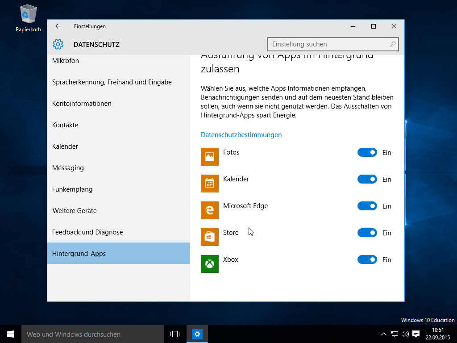Click the Microsoft Edge app icon

(210, 210)
